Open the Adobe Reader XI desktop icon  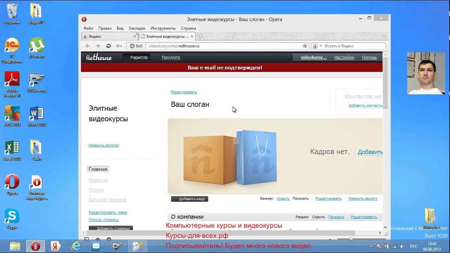pyautogui.click(x=12, y=84)
